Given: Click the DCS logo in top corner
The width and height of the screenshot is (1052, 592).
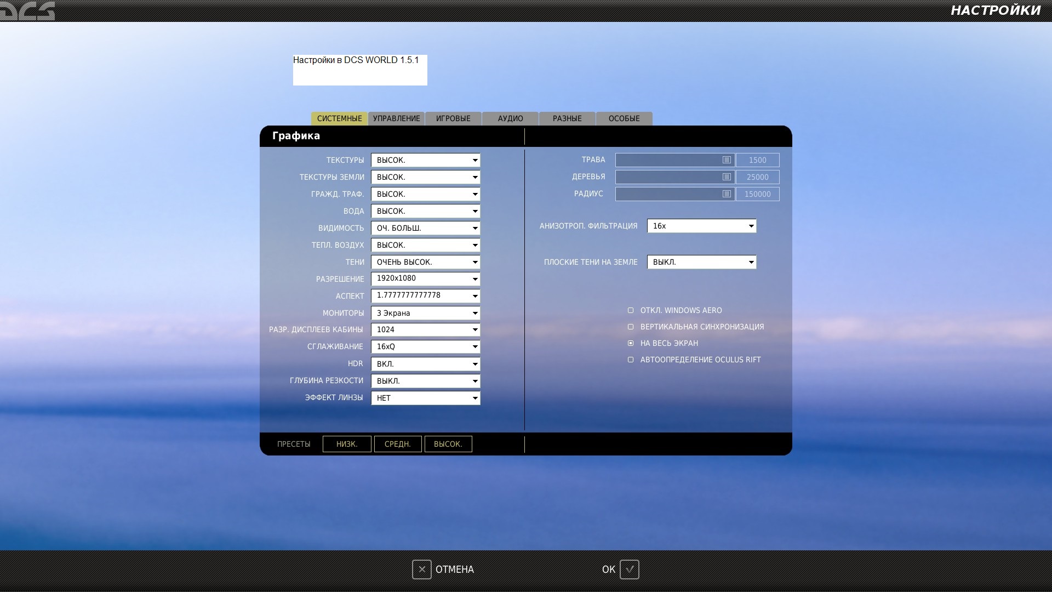Looking at the screenshot, I should coord(27,10).
